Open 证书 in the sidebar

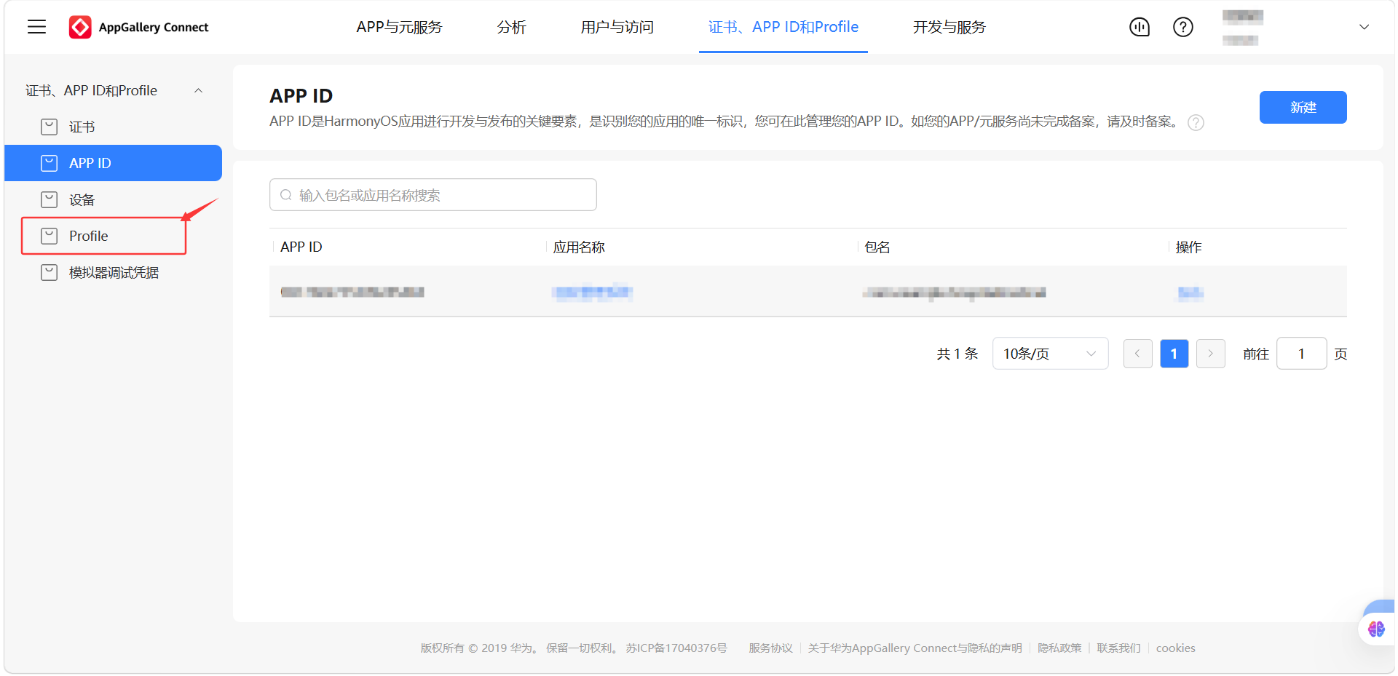point(114,127)
